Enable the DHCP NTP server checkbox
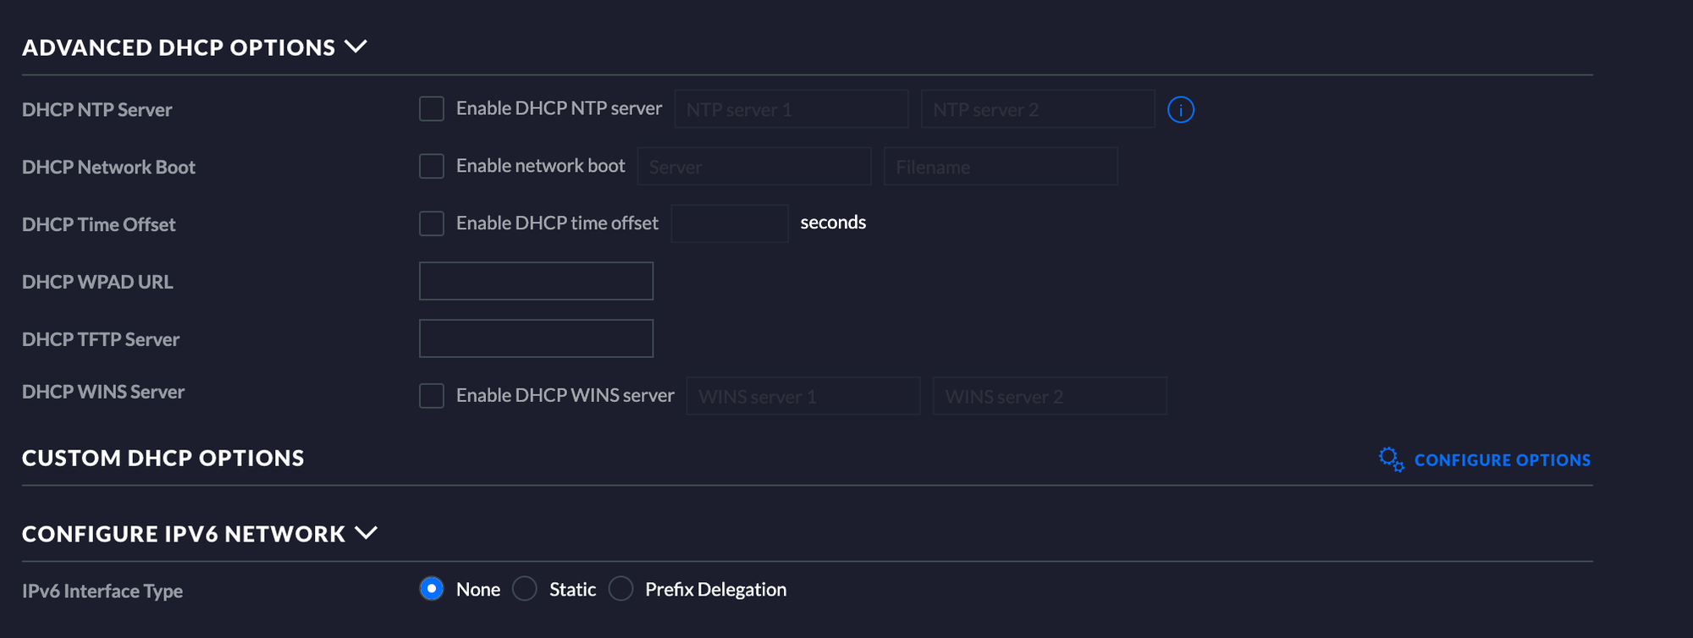Screen dimensions: 1693x638 click(x=432, y=109)
